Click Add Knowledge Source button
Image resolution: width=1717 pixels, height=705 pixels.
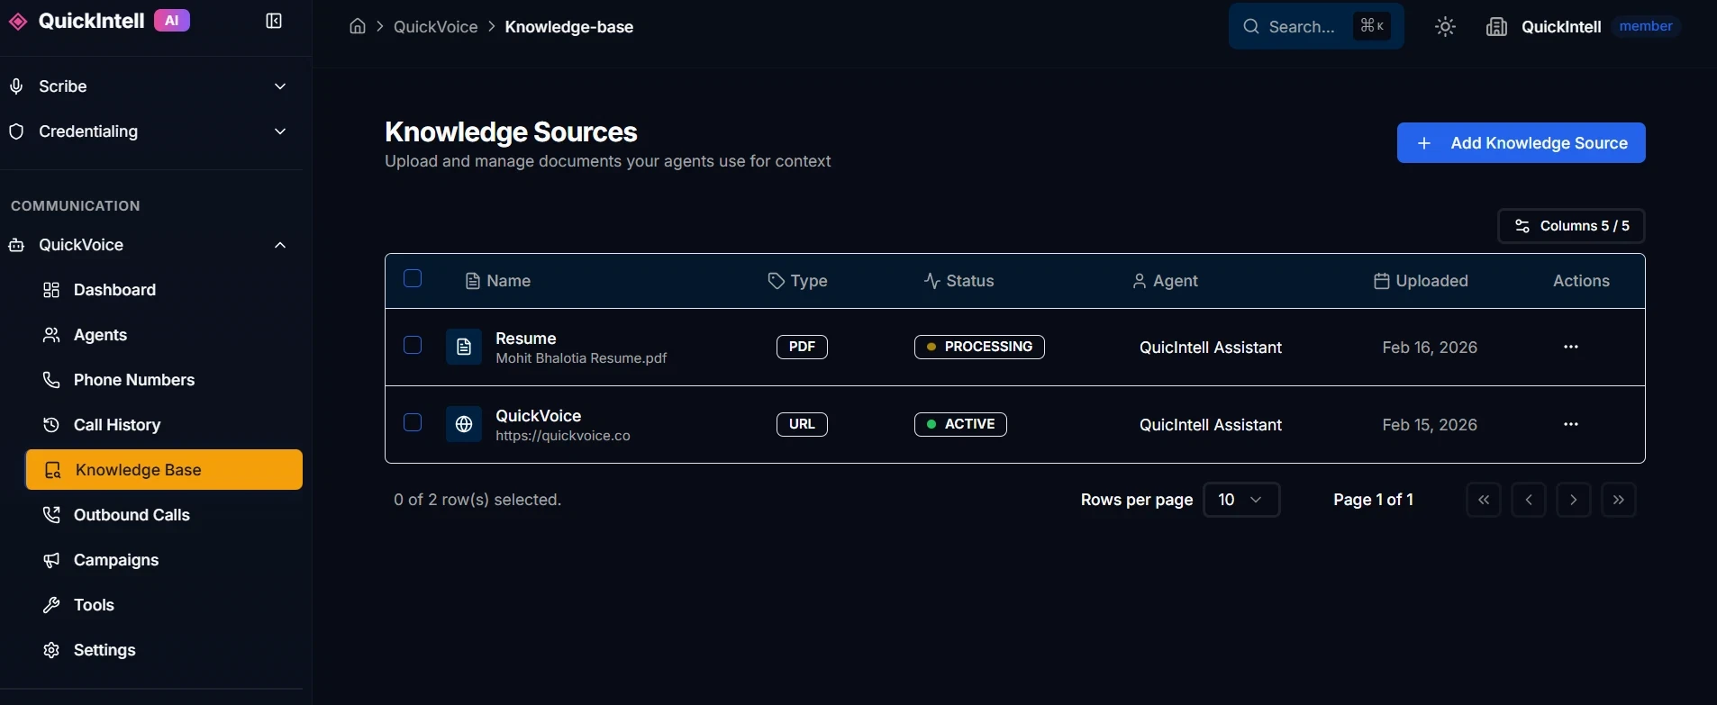(1521, 143)
